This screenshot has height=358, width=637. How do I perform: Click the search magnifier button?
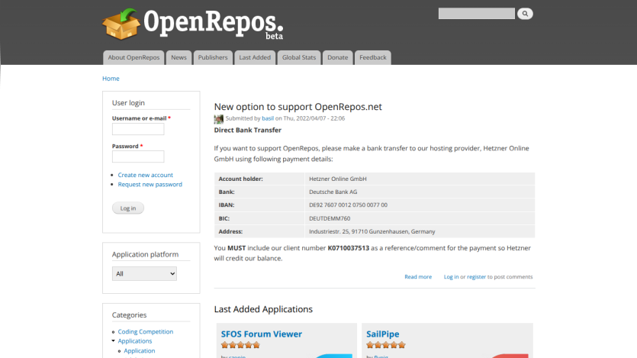(x=525, y=14)
